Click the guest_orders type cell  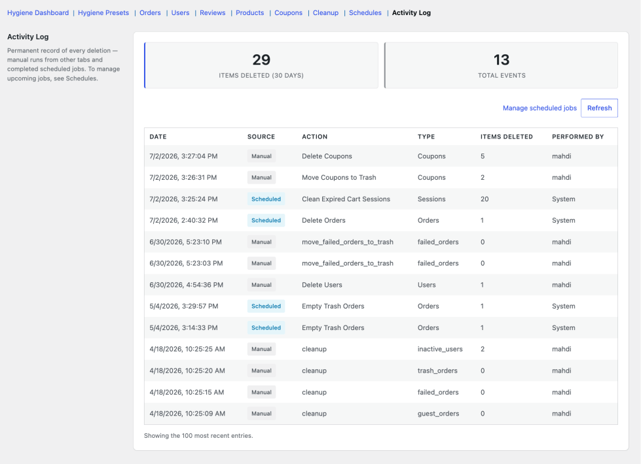pyautogui.click(x=438, y=414)
